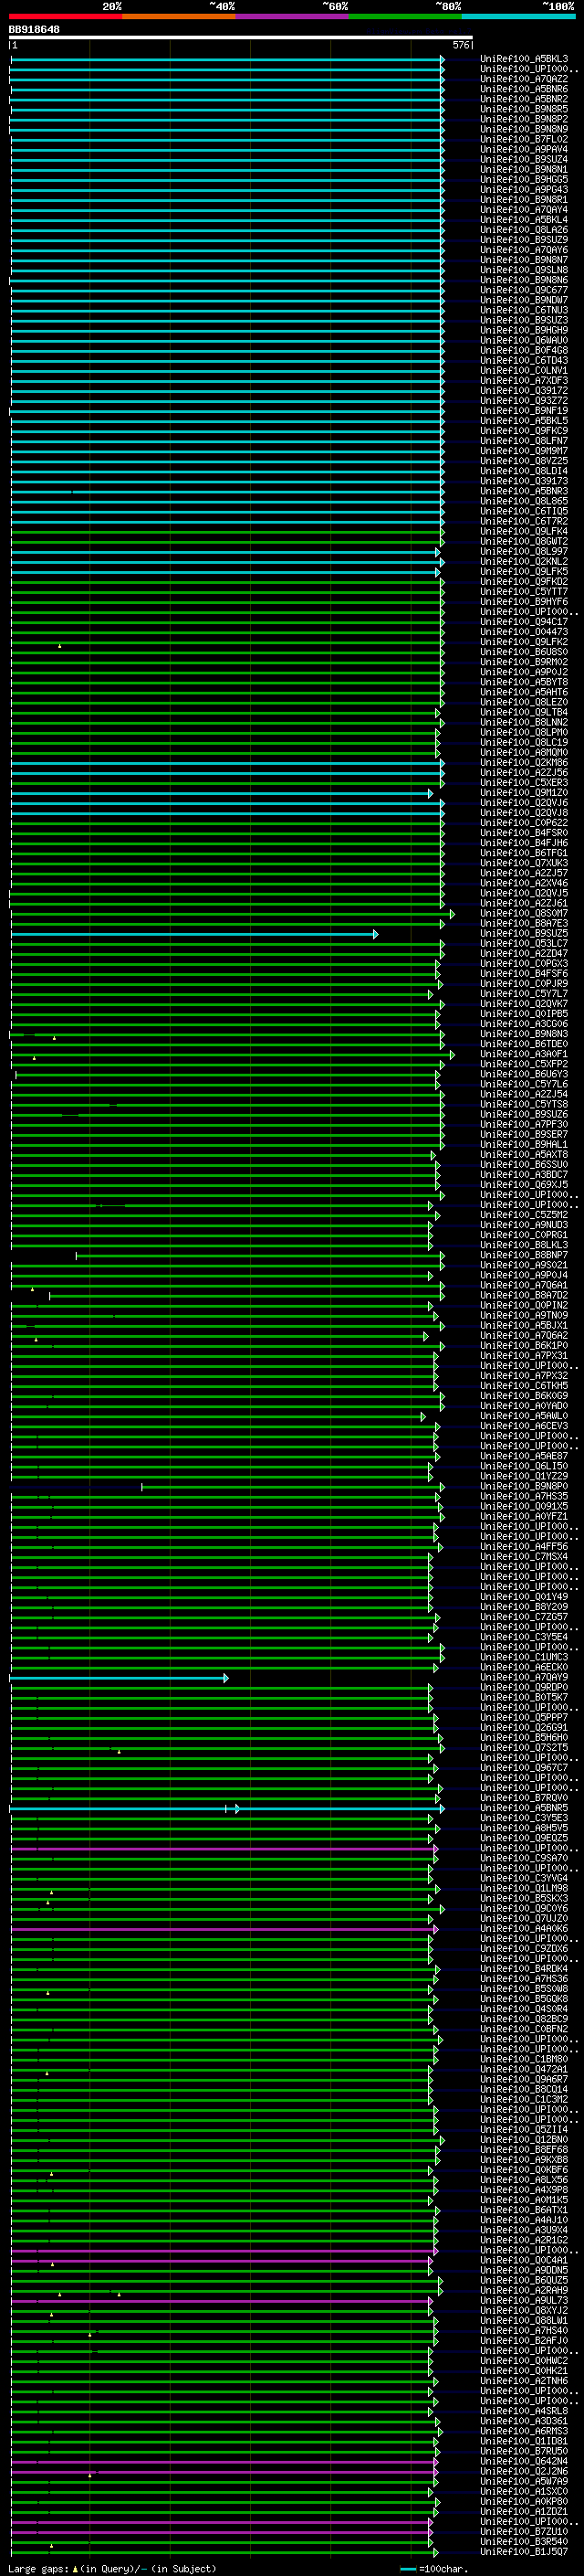
Task: Select hit label UniRef100_Q8S0M7
Action: pos(523,913)
